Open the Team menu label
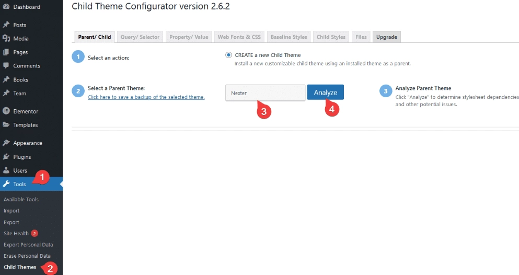The width and height of the screenshot is (519, 275). pos(19,93)
